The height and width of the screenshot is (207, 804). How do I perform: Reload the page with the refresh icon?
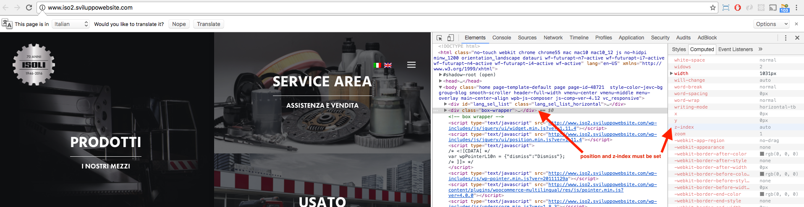29,8
